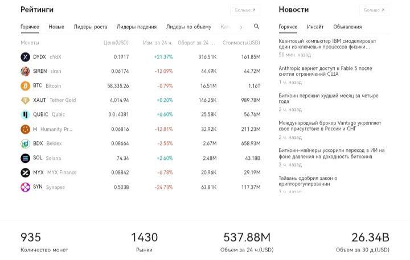Click the DYDX ticker text

[39, 57]
